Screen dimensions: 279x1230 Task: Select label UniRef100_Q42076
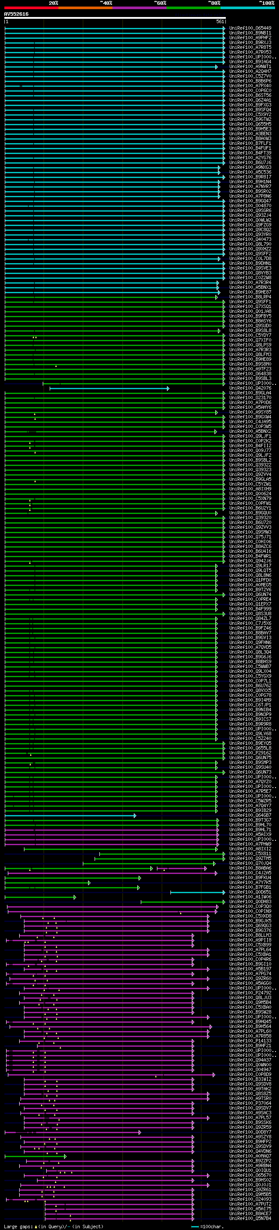coord(250,388)
